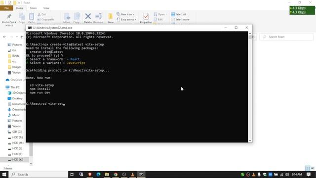Image resolution: width=316 pixels, height=178 pixels.
Task: Open the File tab
Action: tap(6, 8)
